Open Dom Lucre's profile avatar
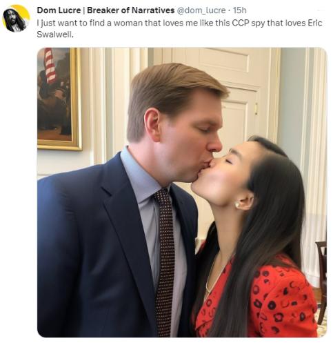Image resolution: width=333 pixels, height=345 pixels. 16,19
